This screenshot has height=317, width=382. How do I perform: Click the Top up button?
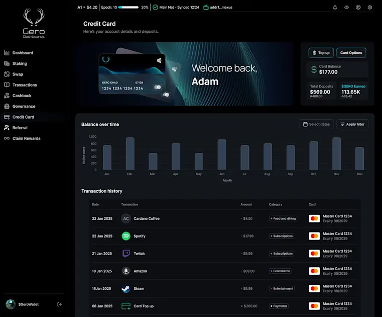pos(321,53)
